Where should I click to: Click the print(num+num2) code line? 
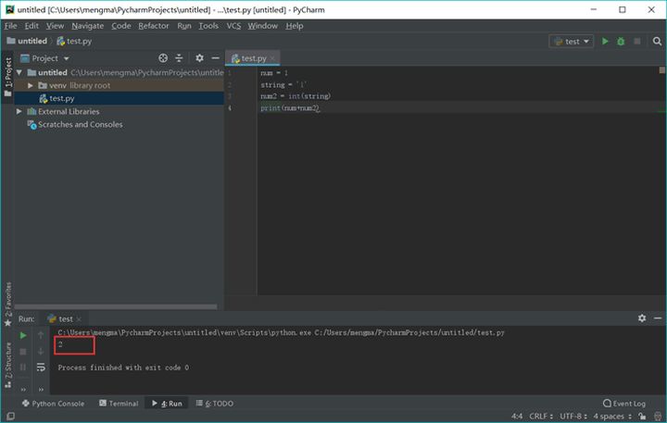pyautogui.click(x=290, y=108)
